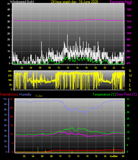Viewport: 138px width, 160px height.
Task: Click the 975 barometer scale value
Action: 128,63
